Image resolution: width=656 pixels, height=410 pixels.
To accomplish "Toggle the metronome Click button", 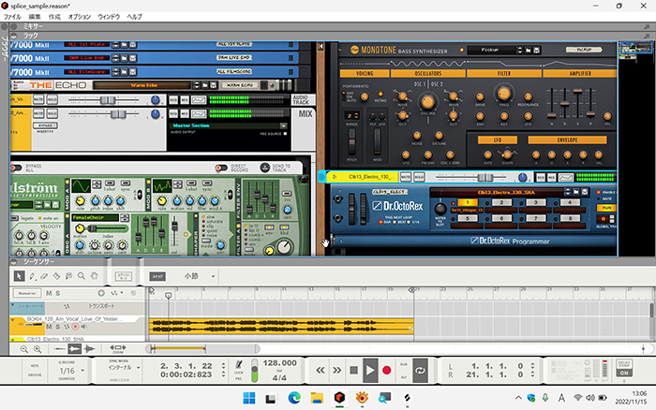I will [238, 364].
